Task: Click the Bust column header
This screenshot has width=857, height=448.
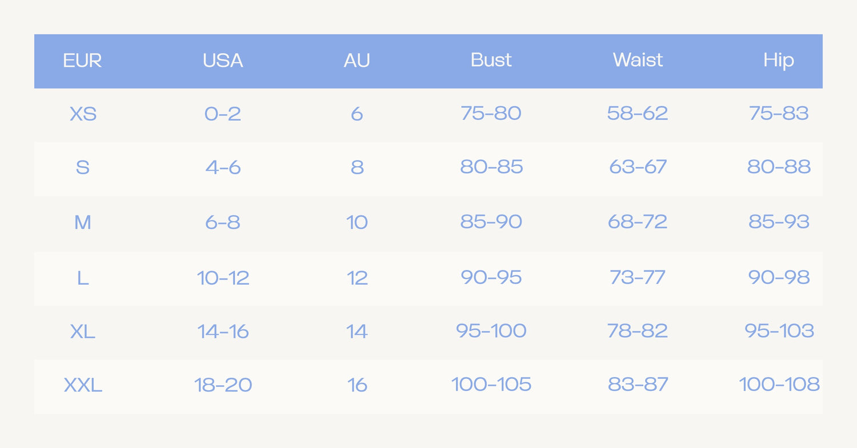Action: (x=491, y=60)
